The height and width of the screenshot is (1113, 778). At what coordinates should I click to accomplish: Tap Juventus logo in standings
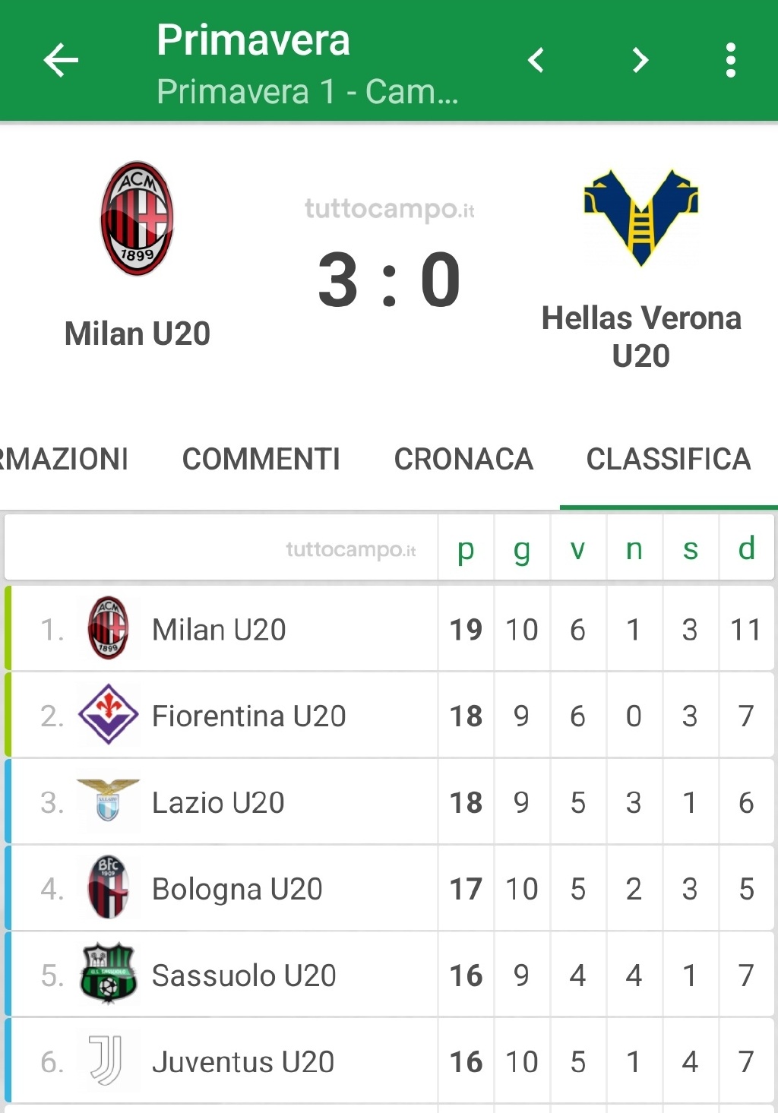click(106, 1060)
